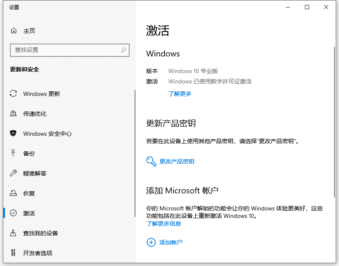Maximize the 设置 window
This screenshot has width=339, height=266.
click(x=307, y=7)
